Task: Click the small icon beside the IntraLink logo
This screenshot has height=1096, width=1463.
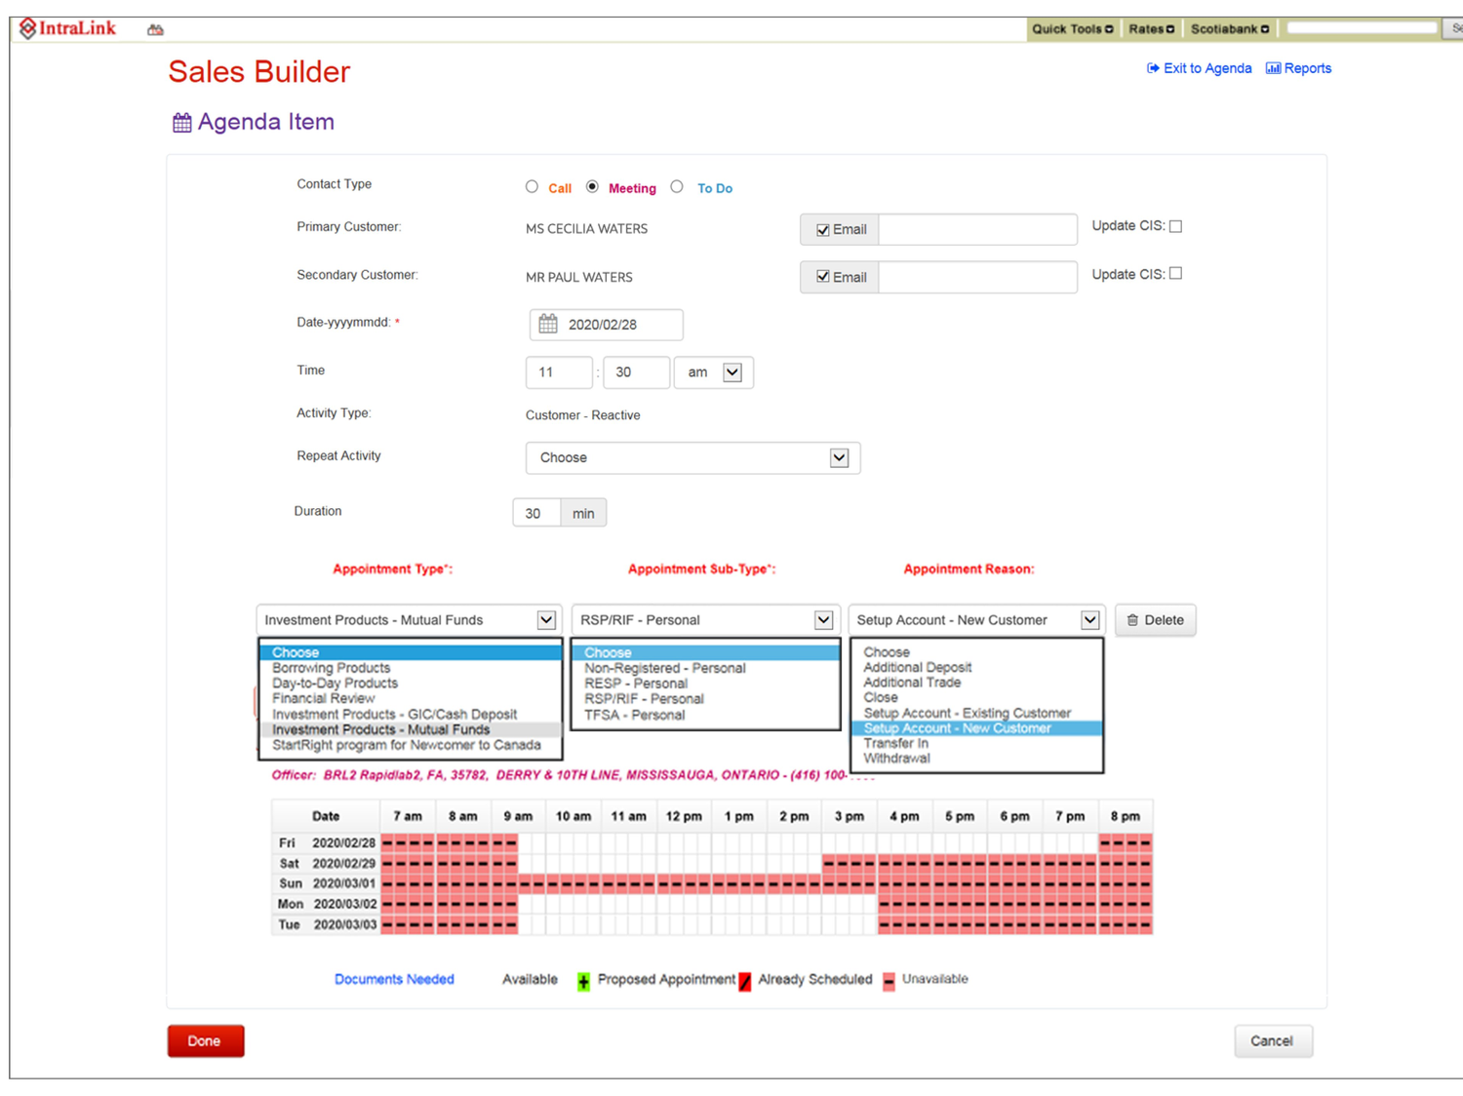Action: [155, 30]
